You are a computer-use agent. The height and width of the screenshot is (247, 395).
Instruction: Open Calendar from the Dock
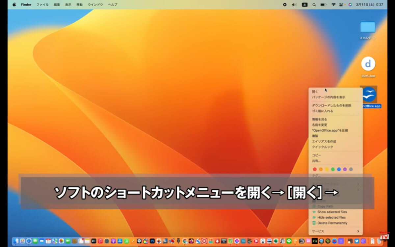[x=48, y=241]
